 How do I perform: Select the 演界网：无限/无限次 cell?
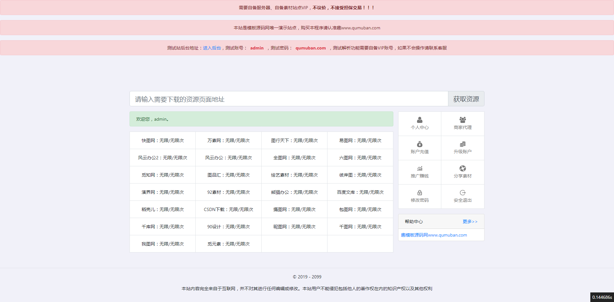(x=162, y=192)
